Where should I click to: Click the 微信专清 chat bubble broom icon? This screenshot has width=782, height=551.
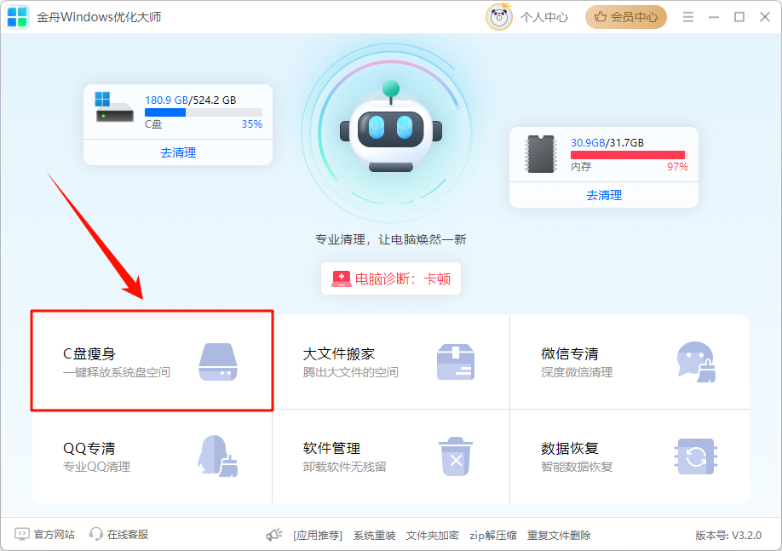coord(696,362)
